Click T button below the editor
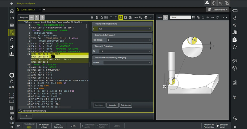 click(x=26, y=116)
